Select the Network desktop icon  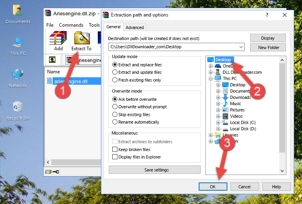(18, 78)
